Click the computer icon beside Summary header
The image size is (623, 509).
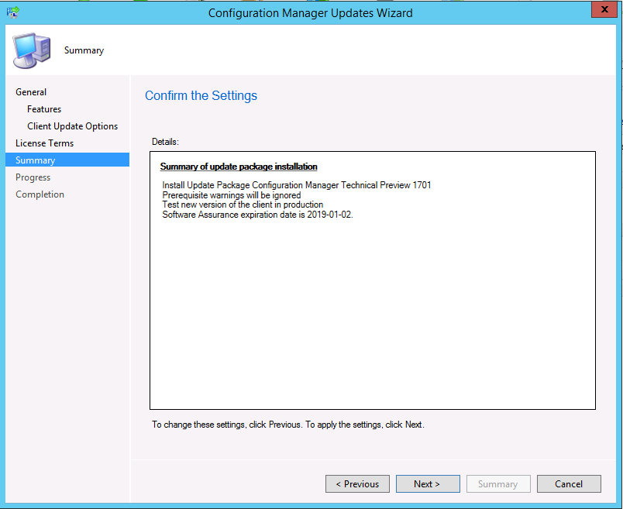pyautogui.click(x=32, y=50)
